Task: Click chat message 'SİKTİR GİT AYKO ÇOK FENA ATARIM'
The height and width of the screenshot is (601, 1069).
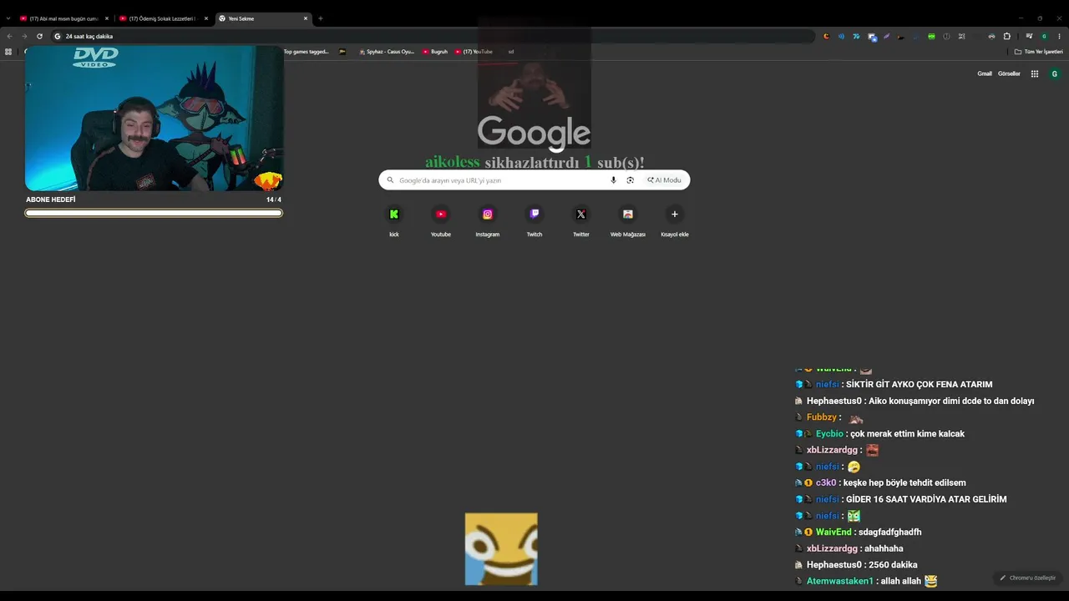Action: point(919,385)
